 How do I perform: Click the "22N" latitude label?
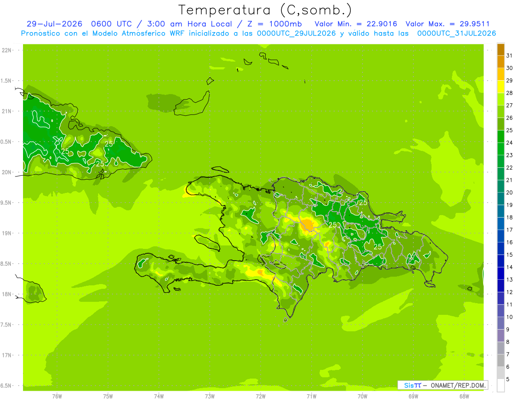[7, 50]
